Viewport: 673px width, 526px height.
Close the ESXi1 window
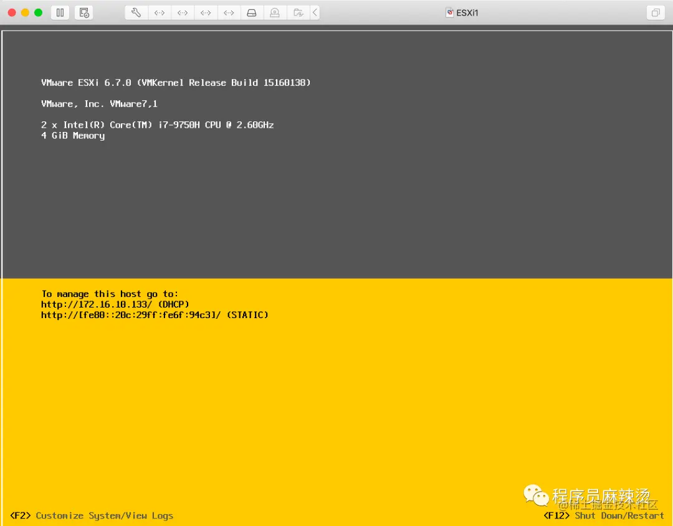[x=12, y=13]
